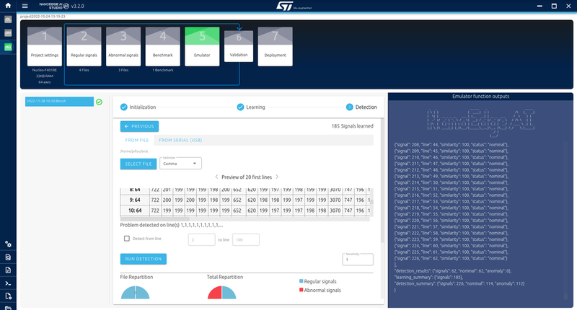Click the Home icon in the sidebar
Screen dimensions: 577x310
point(8,6)
